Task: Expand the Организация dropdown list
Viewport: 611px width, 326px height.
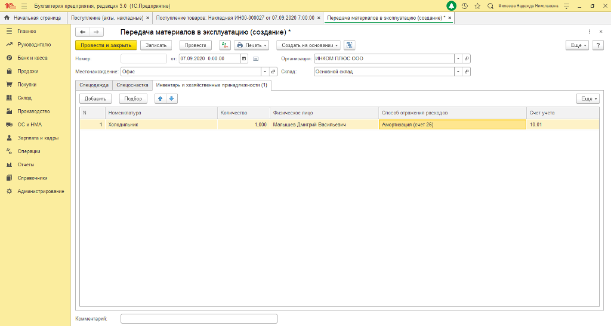Action: coord(458,58)
